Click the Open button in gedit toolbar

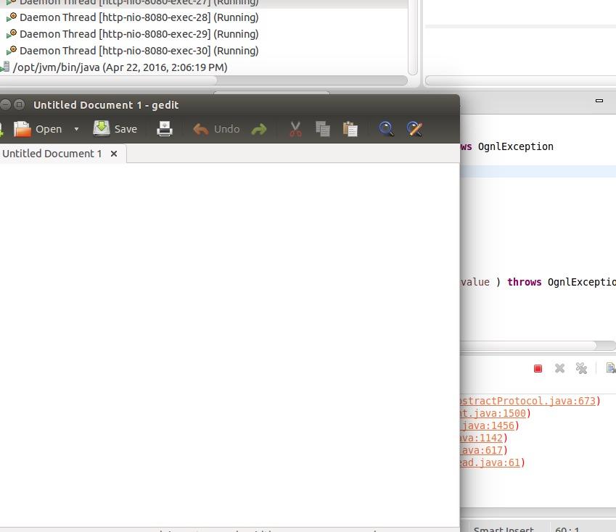[38, 129]
